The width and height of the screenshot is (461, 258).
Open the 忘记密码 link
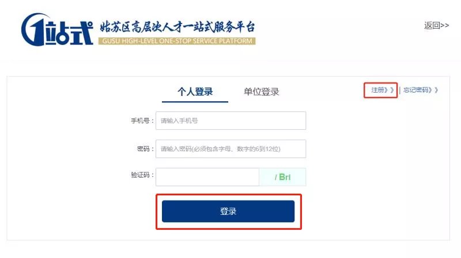click(x=417, y=90)
